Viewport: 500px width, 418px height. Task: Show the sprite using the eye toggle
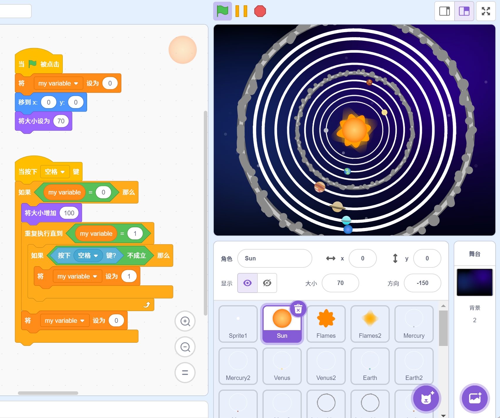(248, 283)
